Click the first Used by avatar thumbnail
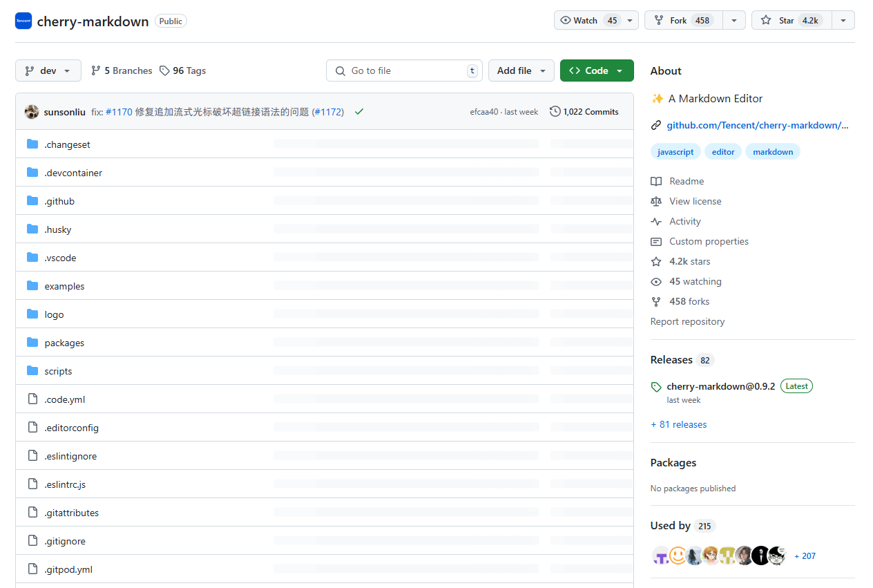This screenshot has height=588, width=873. pyautogui.click(x=660, y=556)
